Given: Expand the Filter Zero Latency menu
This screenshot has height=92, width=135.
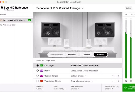Looking at the screenshot, I should pos(60,88).
